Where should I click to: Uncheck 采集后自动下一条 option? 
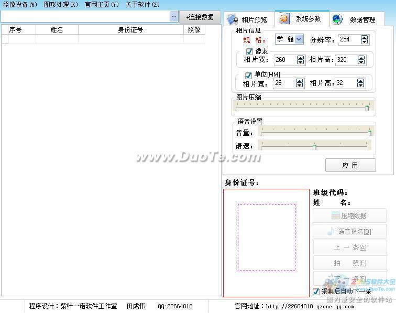[316, 291]
